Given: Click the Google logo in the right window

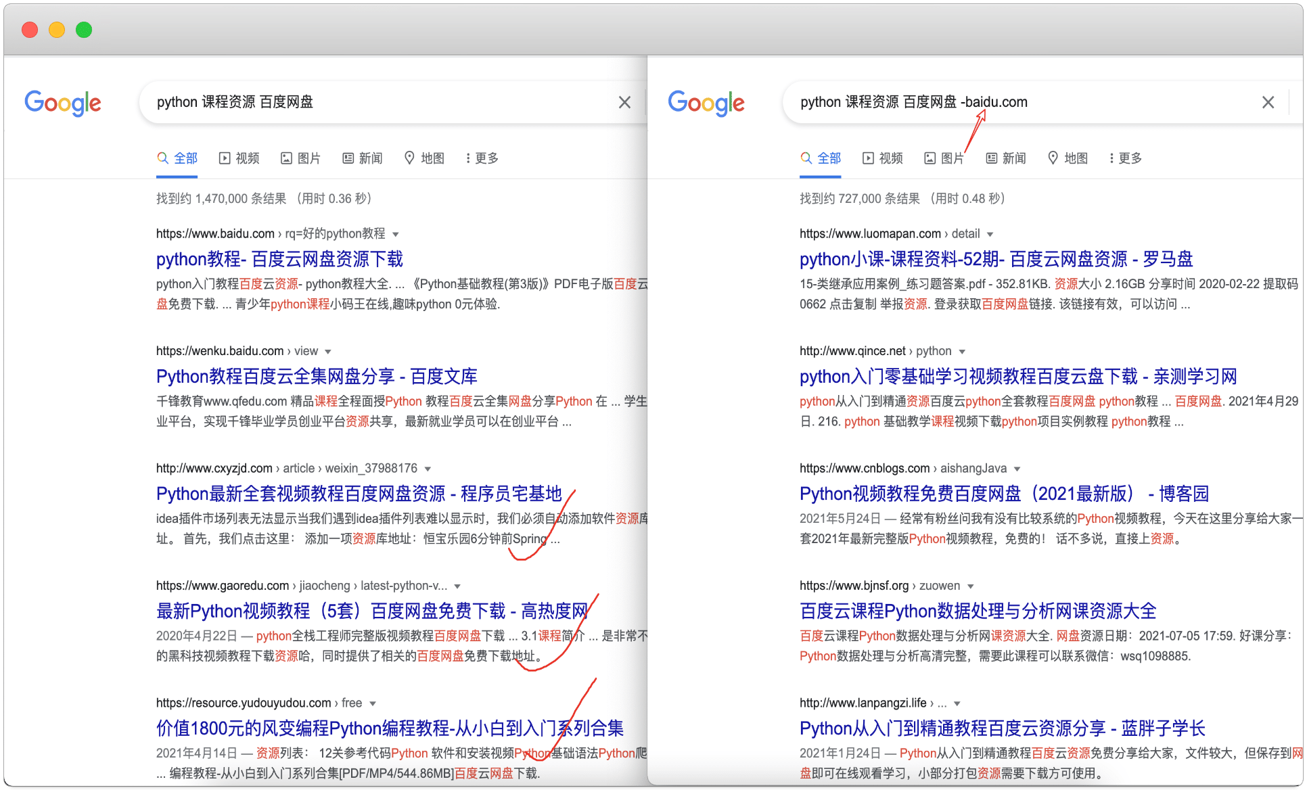Looking at the screenshot, I should [706, 103].
